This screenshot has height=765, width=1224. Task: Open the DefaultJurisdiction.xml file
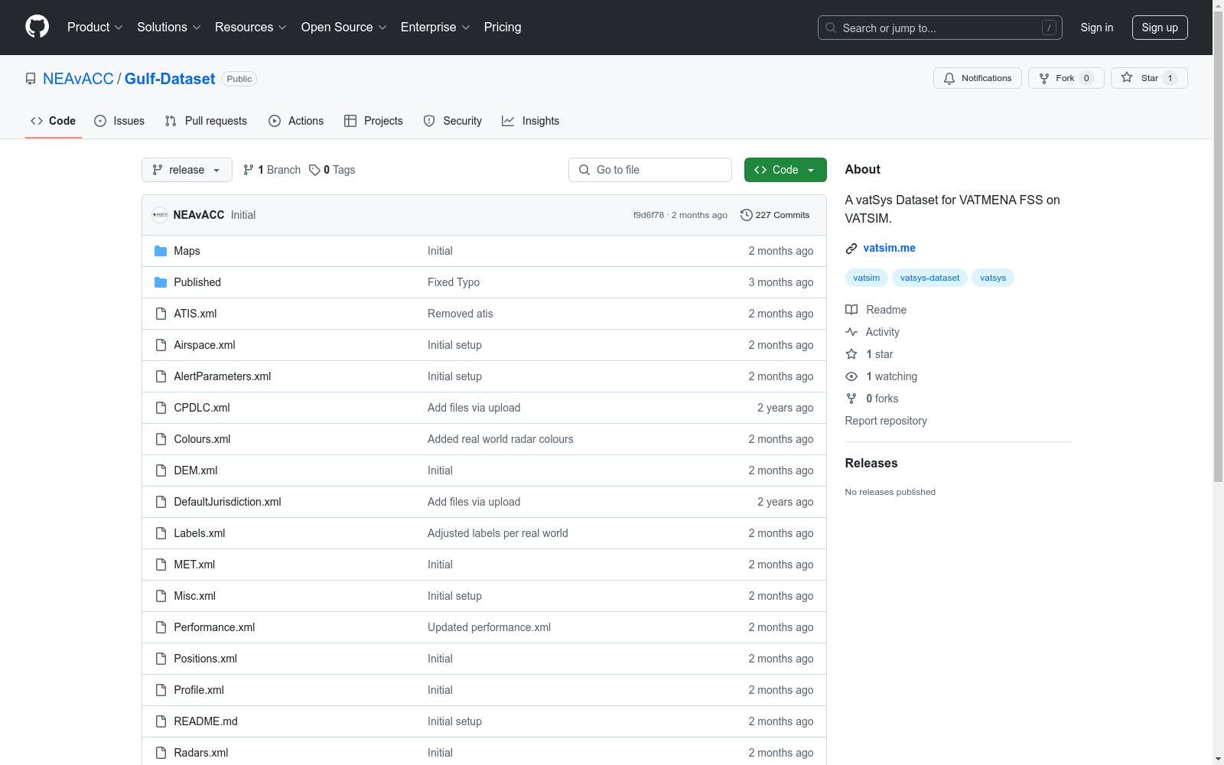coord(227,502)
